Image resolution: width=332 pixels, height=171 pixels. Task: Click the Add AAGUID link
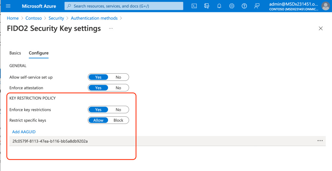click(24, 132)
